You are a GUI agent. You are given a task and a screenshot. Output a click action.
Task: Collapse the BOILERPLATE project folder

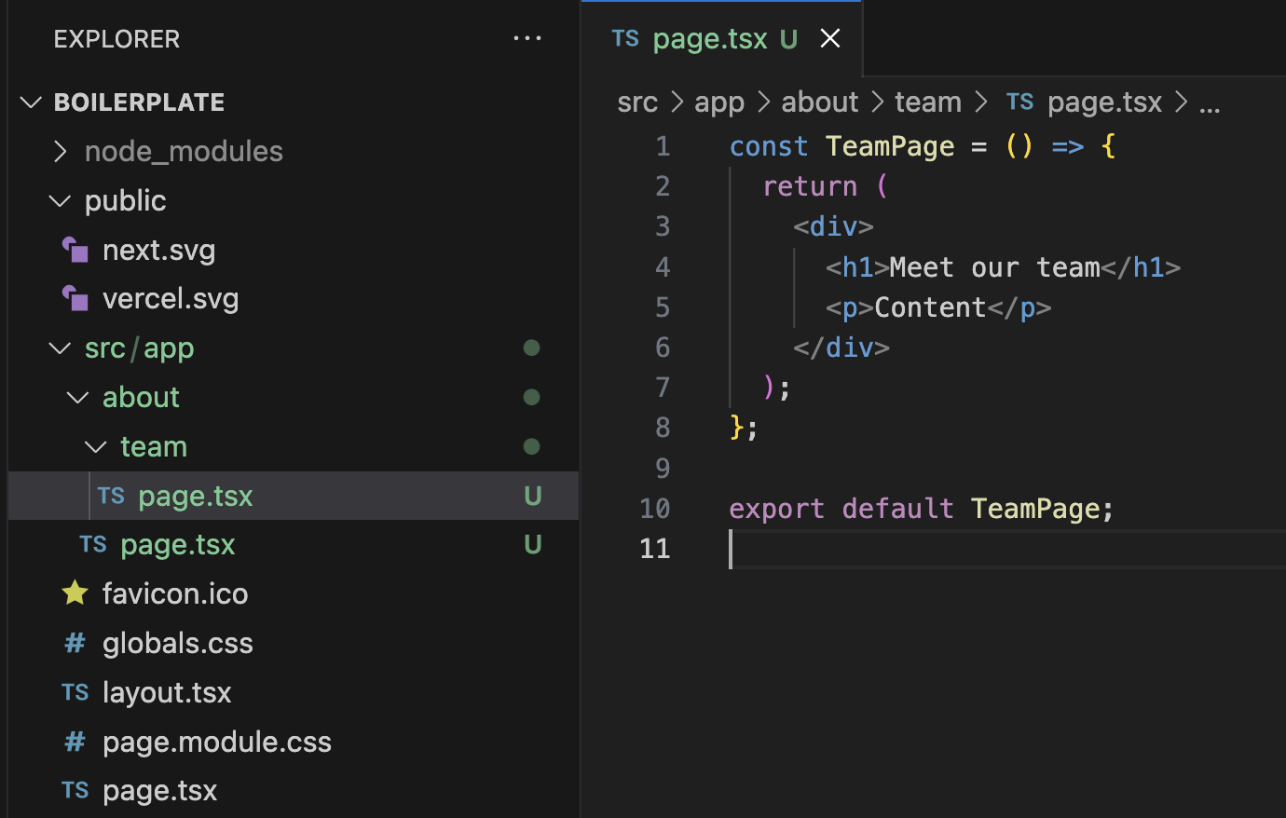point(31,102)
